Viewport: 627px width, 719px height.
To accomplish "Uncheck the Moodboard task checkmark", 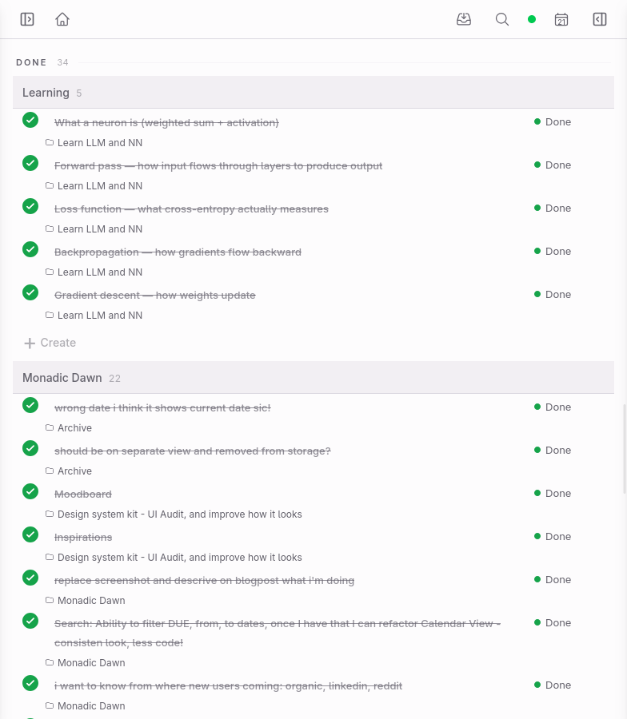I will 30,491.
